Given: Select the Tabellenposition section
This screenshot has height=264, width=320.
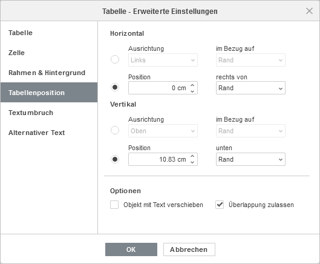Looking at the screenshot, I should pyautogui.click(x=49, y=93).
